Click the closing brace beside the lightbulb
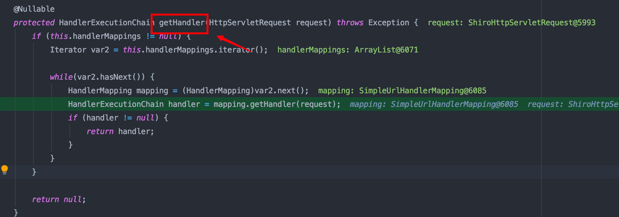Image resolution: width=619 pixels, height=217 pixels. pos(34,172)
